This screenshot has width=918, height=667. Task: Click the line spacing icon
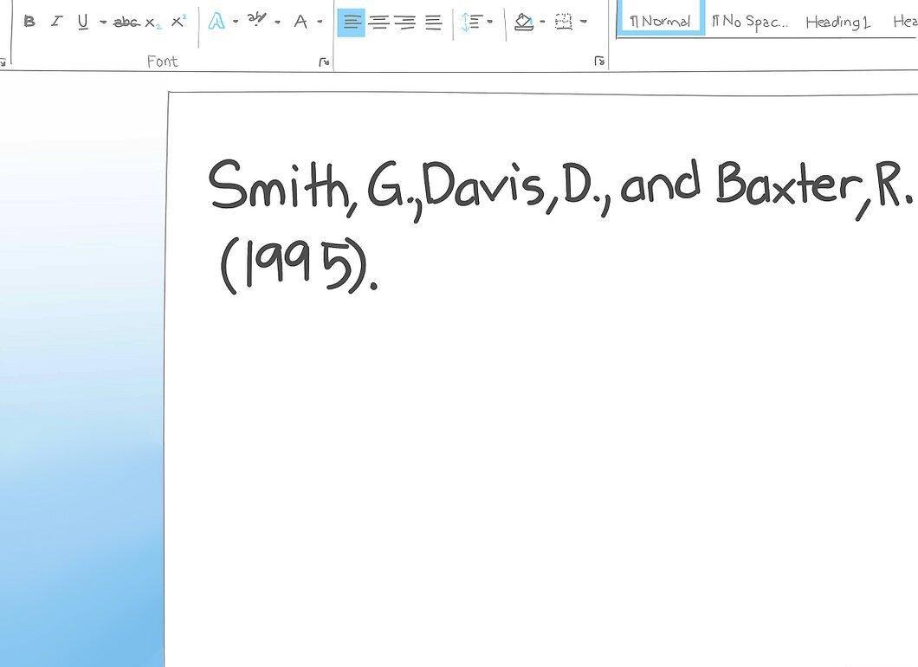tap(470, 23)
